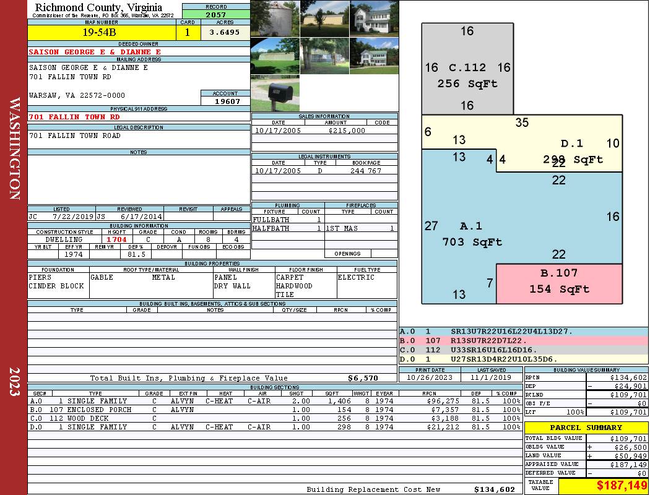Click effective year 1974

[x=74, y=254]
